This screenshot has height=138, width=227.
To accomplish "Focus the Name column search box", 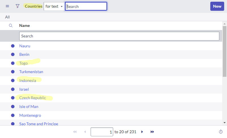I will point(119,36).
